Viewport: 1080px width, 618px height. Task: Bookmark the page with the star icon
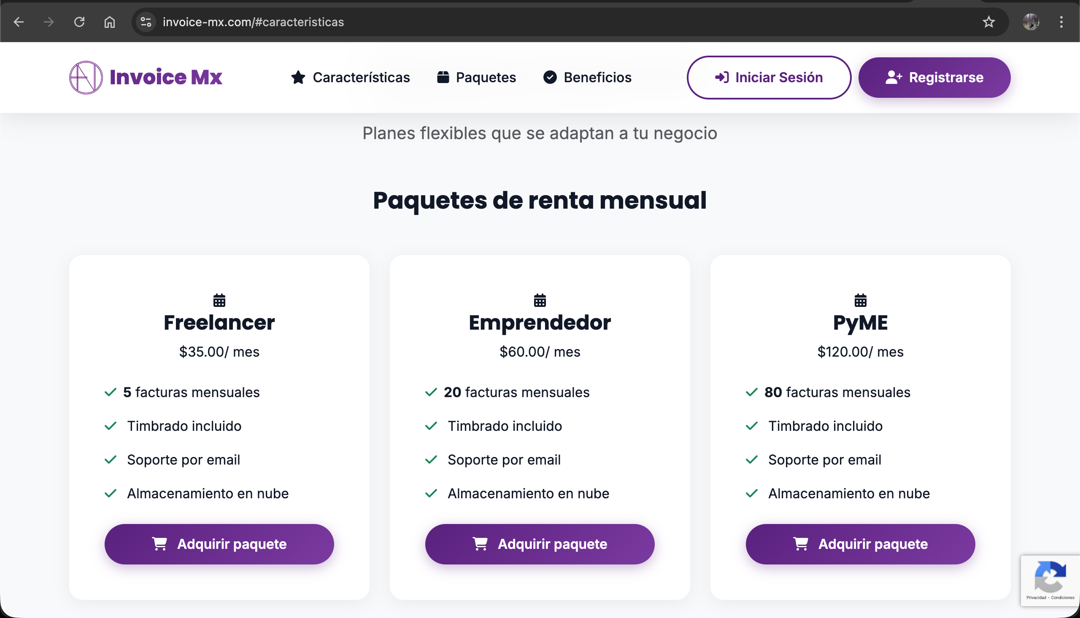click(990, 21)
